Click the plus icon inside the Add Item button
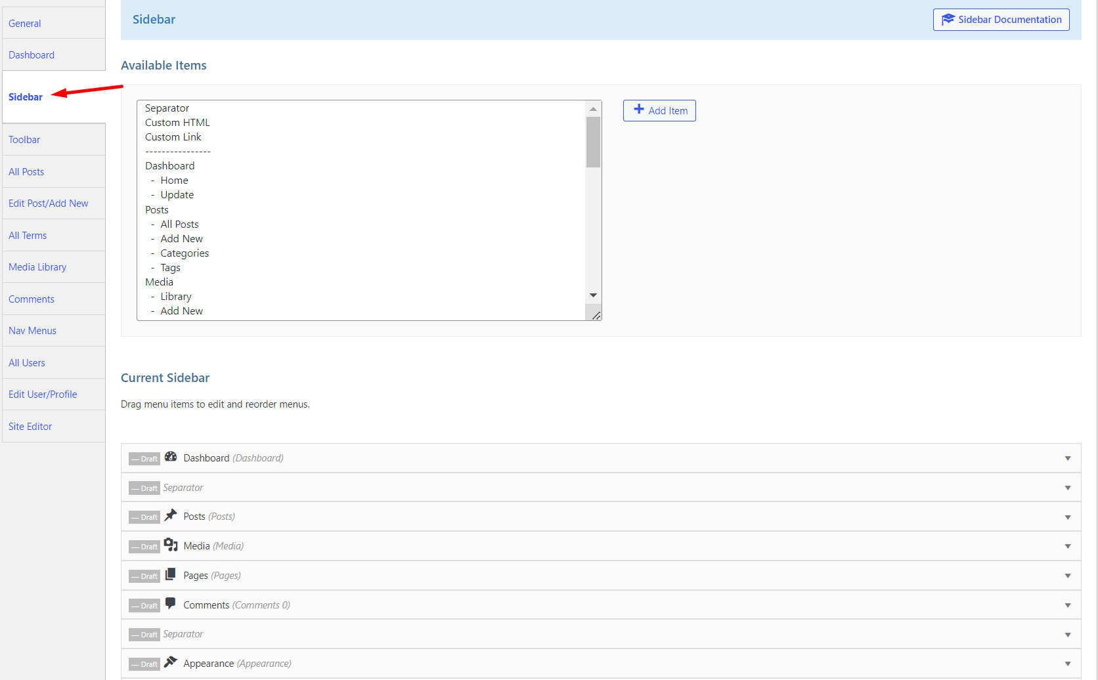The image size is (1098, 680). click(x=638, y=110)
